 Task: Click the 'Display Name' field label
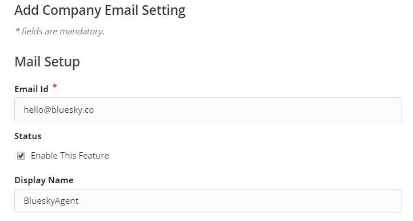point(44,180)
